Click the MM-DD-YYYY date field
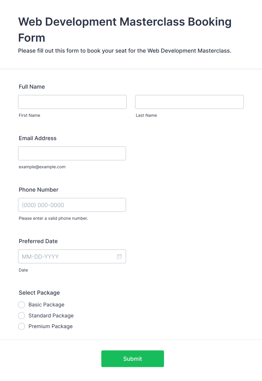 tap(72, 256)
